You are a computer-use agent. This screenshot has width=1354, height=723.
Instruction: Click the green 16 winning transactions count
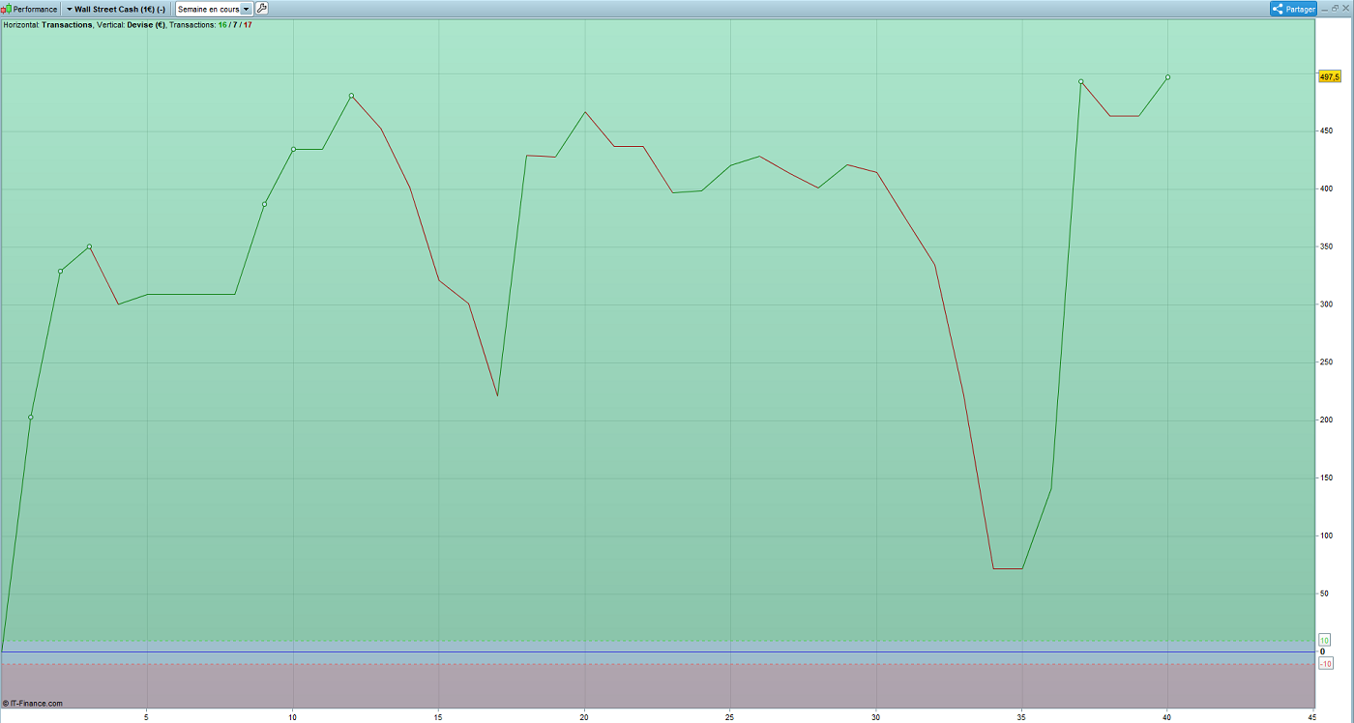(222, 25)
